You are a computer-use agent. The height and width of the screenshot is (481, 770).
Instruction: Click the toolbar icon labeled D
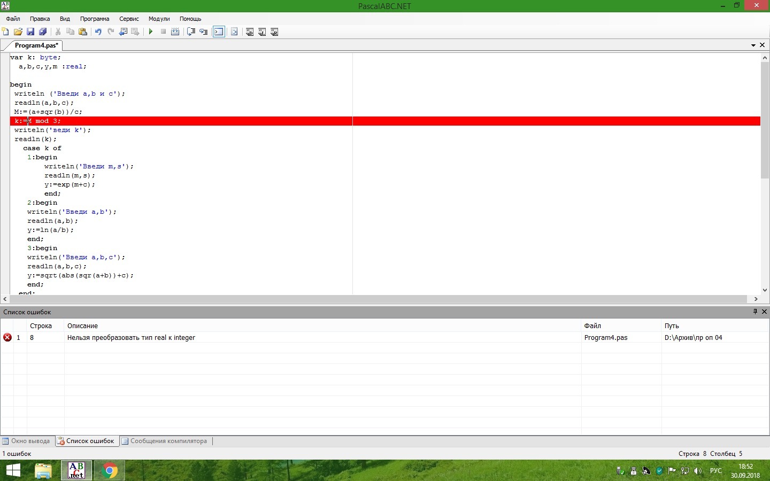tap(250, 32)
